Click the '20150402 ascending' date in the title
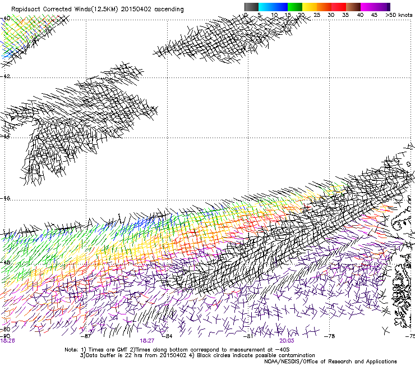Viewport: 415px width, 365px height. tap(152, 10)
